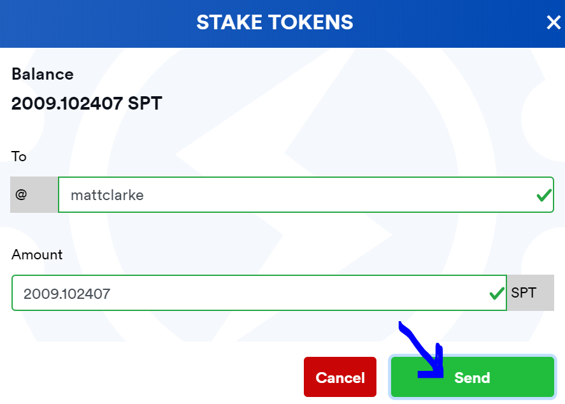Click the green checkmark in the To field
The image size is (565, 404).
[543, 196]
